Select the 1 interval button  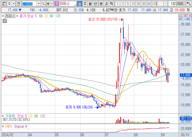click(117, 4)
